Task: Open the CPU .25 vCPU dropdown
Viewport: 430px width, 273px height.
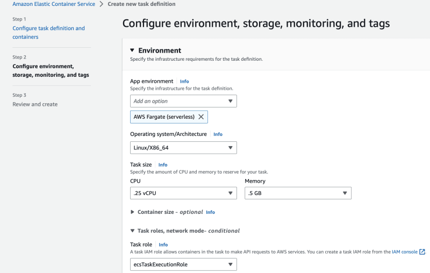Action: pos(183,193)
